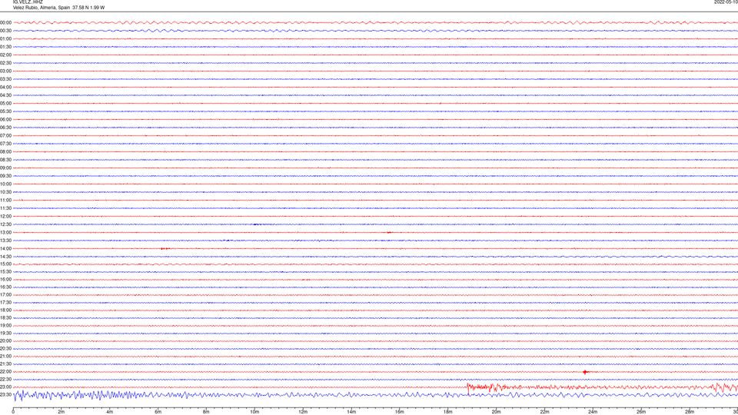Click the 22:30 time label
Viewport: 738px width, 415px height.
[x=5, y=379]
